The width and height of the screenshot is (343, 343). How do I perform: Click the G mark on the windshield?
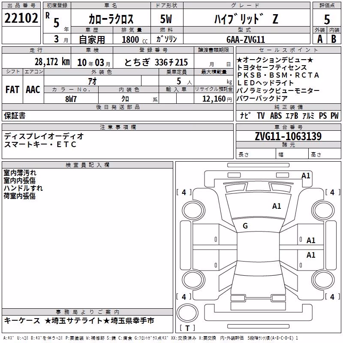point(245,226)
